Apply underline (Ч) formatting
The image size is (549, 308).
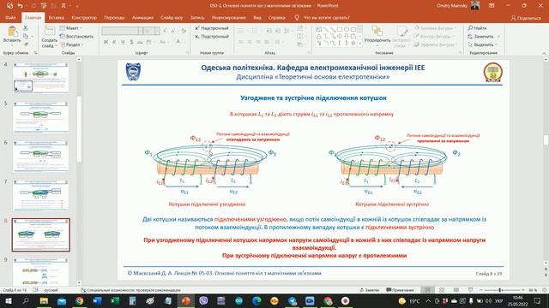(123, 42)
